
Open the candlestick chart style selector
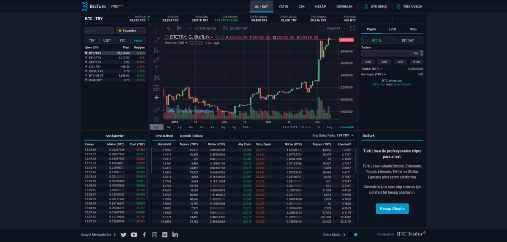(x=179, y=28)
